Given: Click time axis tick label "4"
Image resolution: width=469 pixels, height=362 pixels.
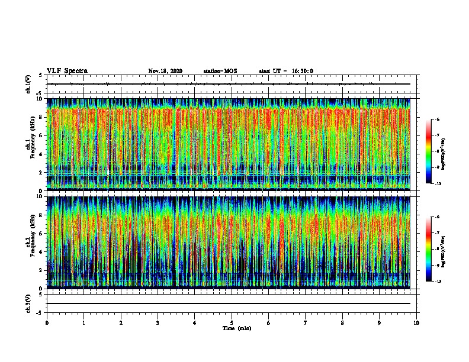Looking at the screenshot, I should (x=195, y=323).
